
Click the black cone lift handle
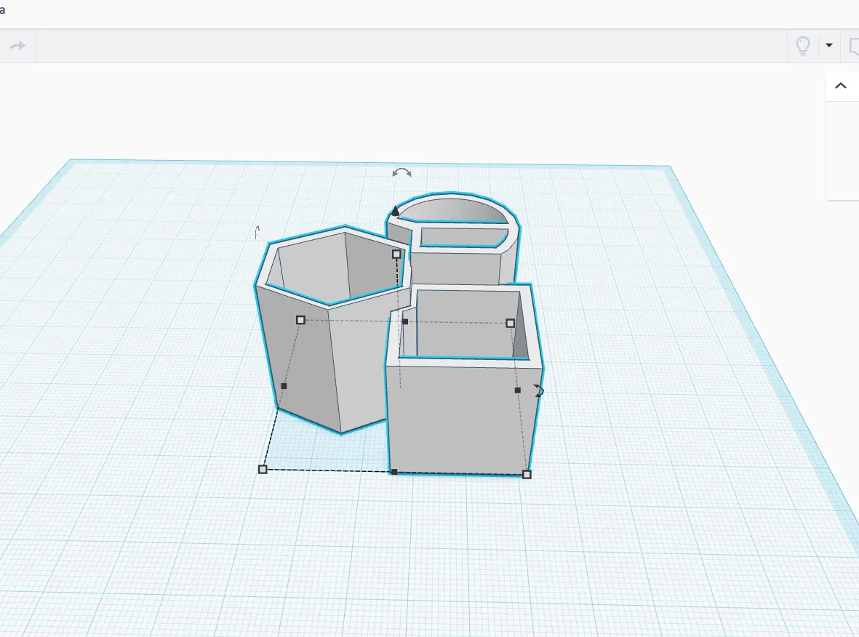[x=396, y=210]
